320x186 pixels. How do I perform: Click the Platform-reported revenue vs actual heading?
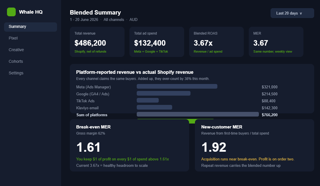135,72
